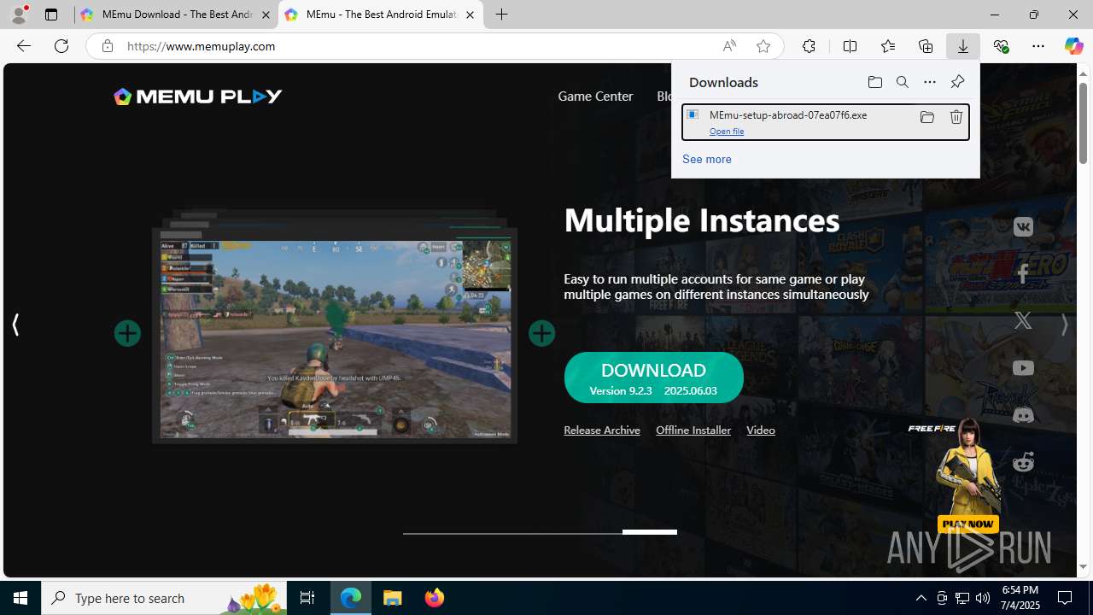Open volume control in system tray
Image resolution: width=1093 pixels, height=615 pixels.
[x=983, y=598]
